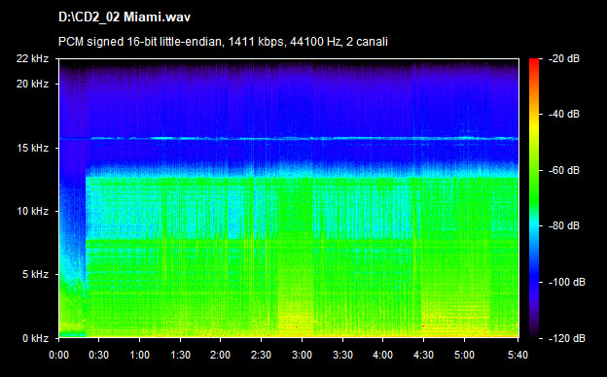Select the 15 kHz frequency axis label
The height and width of the screenshot is (377, 607).
point(32,148)
